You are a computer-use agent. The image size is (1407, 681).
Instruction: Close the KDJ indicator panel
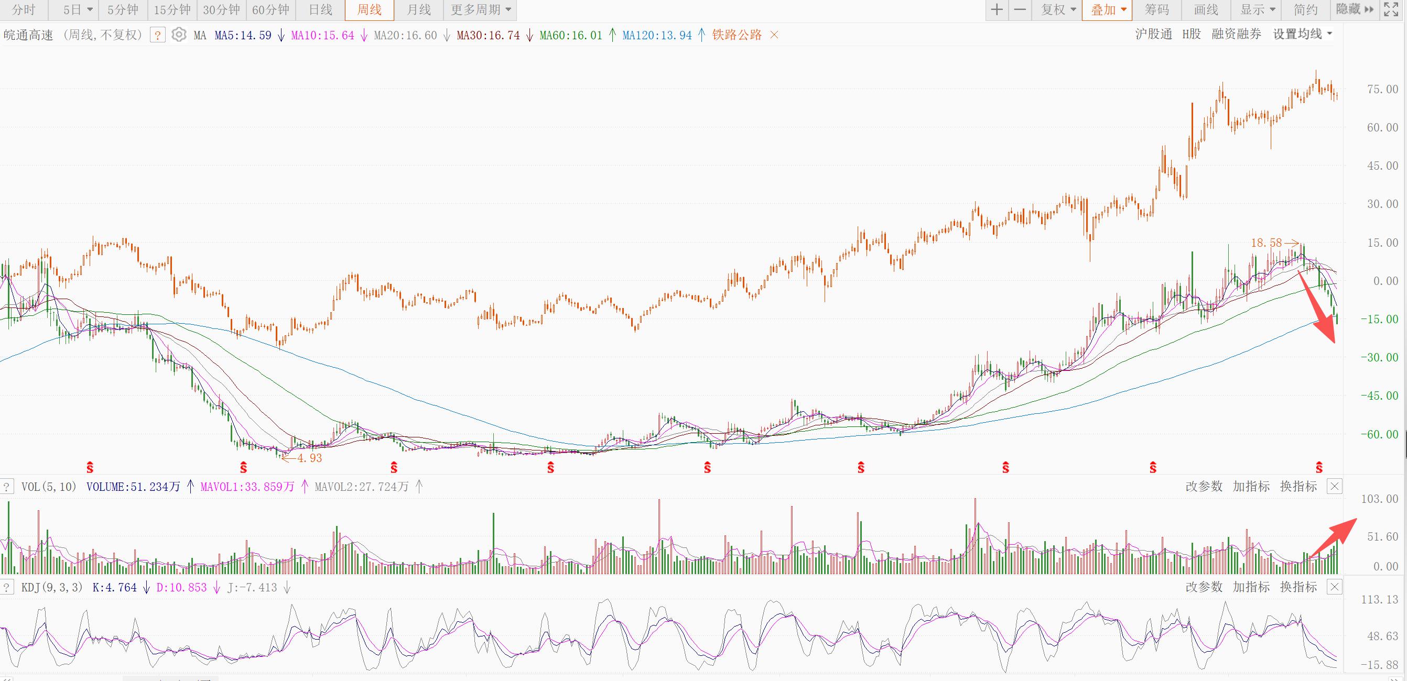[x=1334, y=587]
